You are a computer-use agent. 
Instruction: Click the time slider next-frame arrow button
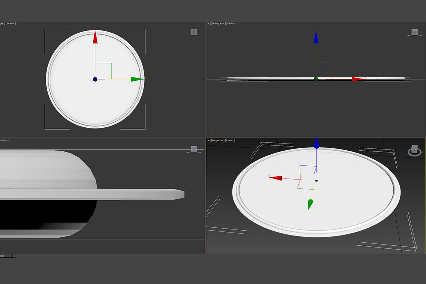(14, 256)
